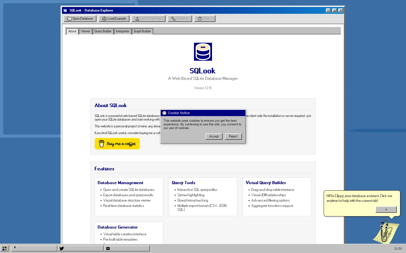This screenshot has width=406, height=253.
Task: Click the Export Database toolbar button
Action: (x=149, y=19)
